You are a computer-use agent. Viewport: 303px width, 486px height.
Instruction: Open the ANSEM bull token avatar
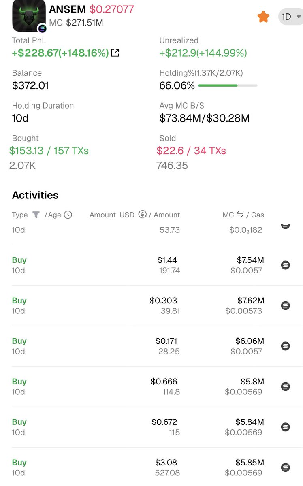pos(29,17)
